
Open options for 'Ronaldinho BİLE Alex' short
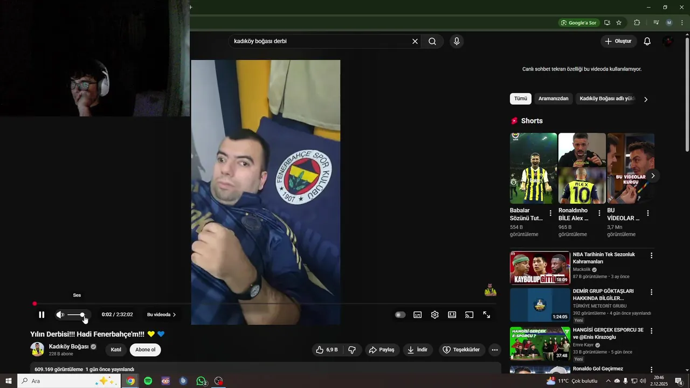pyautogui.click(x=599, y=213)
